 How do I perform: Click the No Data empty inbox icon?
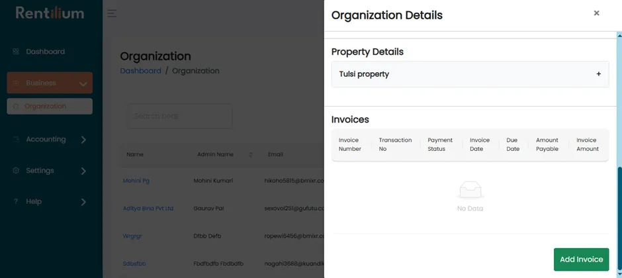pos(470,190)
